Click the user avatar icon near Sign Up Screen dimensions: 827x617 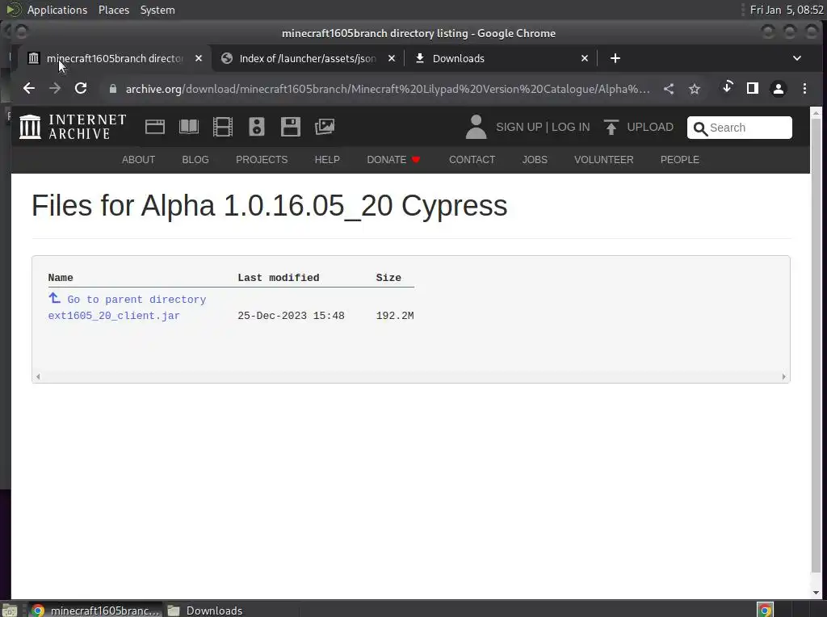[x=476, y=127]
